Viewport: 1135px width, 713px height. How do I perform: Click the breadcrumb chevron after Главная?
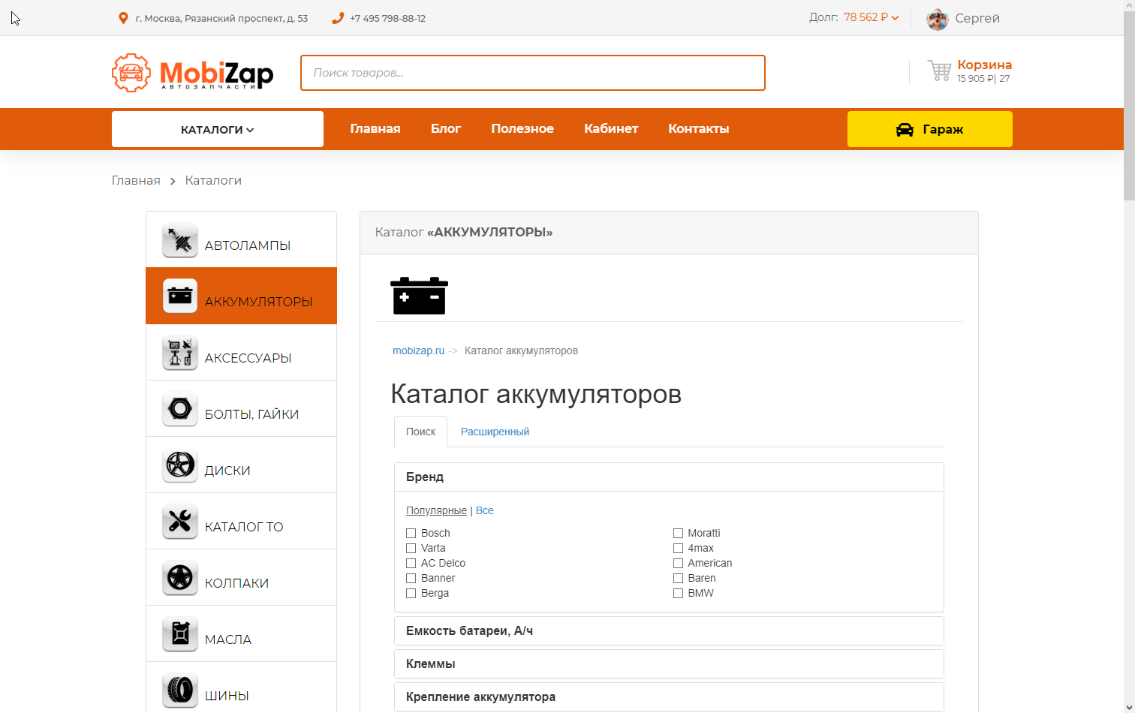click(x=173, y=181)
